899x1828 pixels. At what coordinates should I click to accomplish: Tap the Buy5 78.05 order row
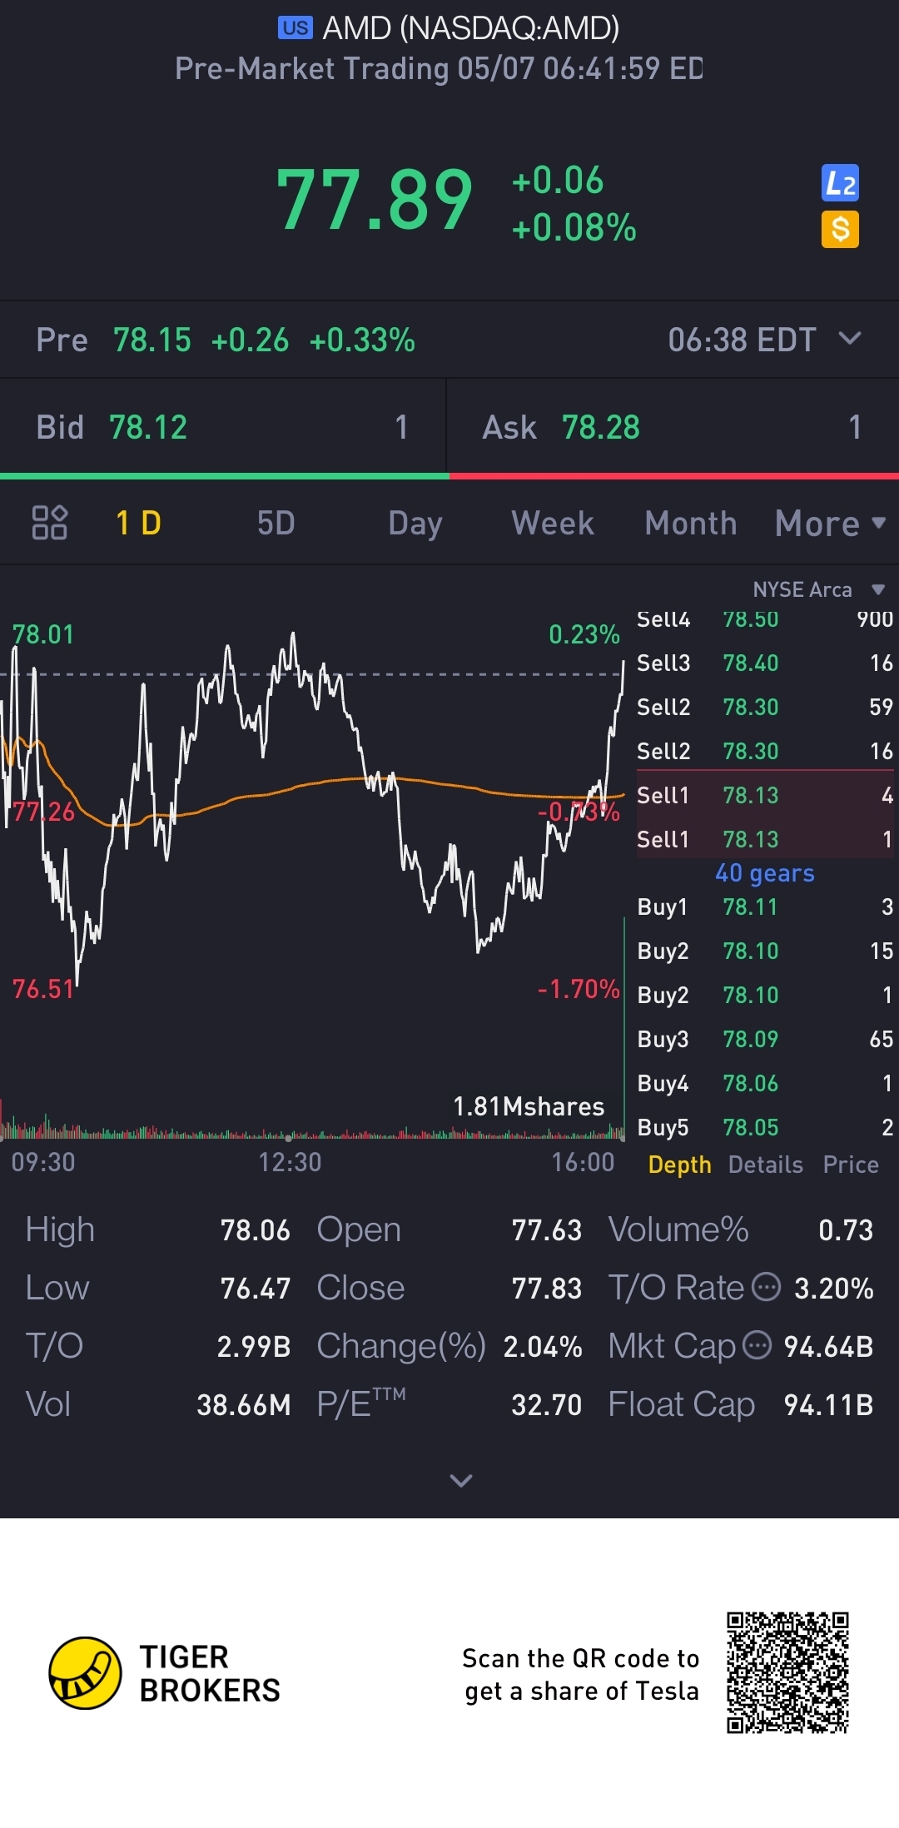pyautogui.click(x=765, y=1127)
